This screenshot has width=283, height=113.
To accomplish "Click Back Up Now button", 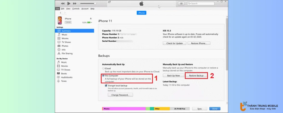I will (x=174, y=76).
